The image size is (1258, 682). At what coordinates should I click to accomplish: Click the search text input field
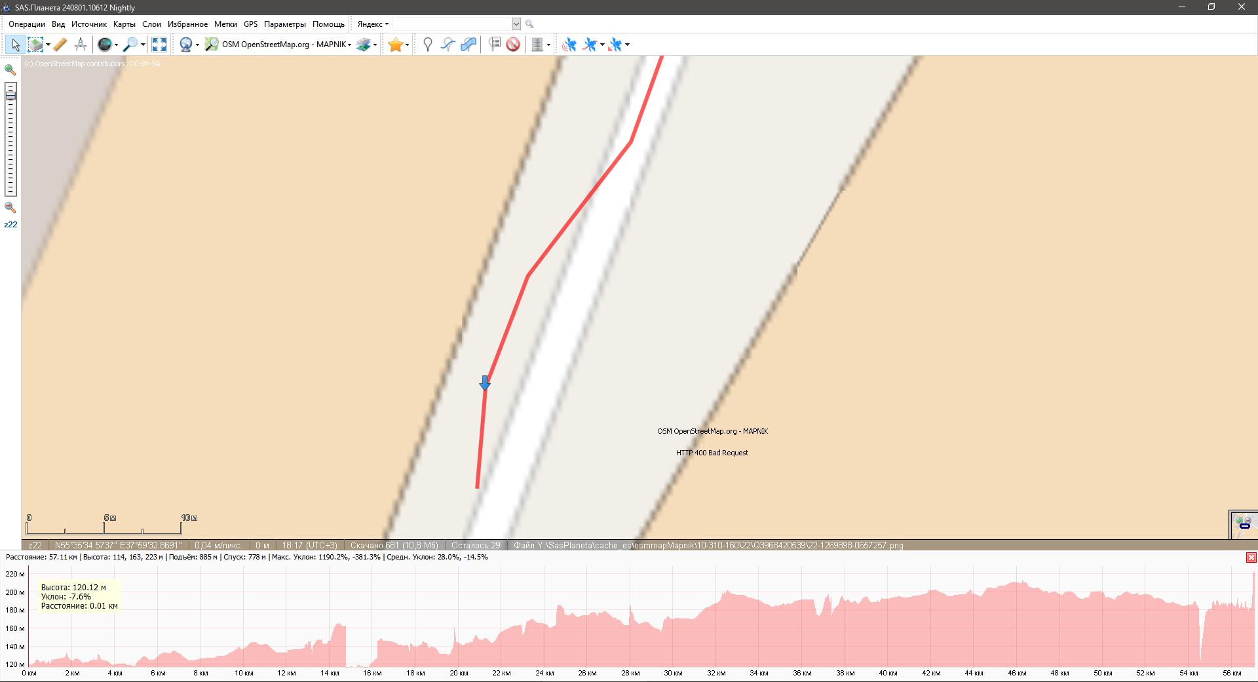[451, 24]
